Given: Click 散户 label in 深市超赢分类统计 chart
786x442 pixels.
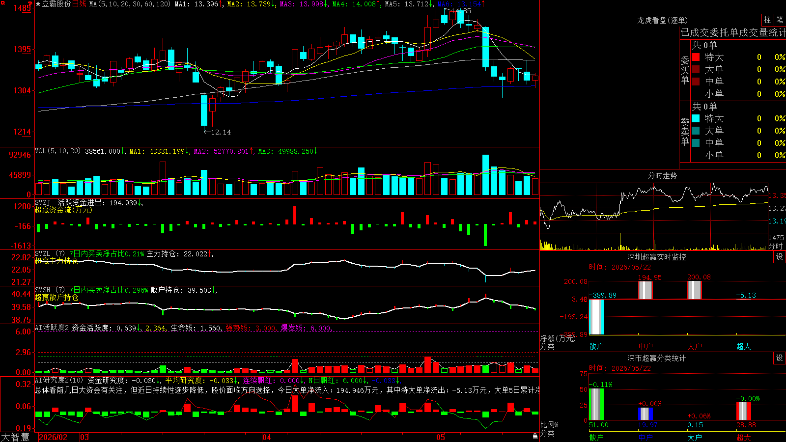Looking at the screenshot, I should pyautogui.click(x=596, y=437).
